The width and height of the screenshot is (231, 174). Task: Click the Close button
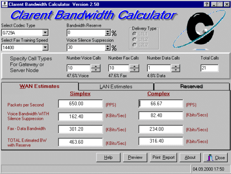tap(215, 158)
